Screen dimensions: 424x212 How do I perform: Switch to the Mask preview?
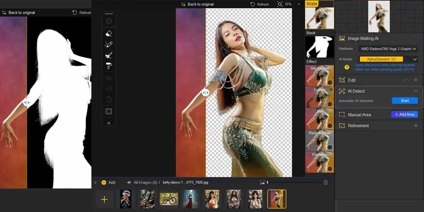point(319,47)
